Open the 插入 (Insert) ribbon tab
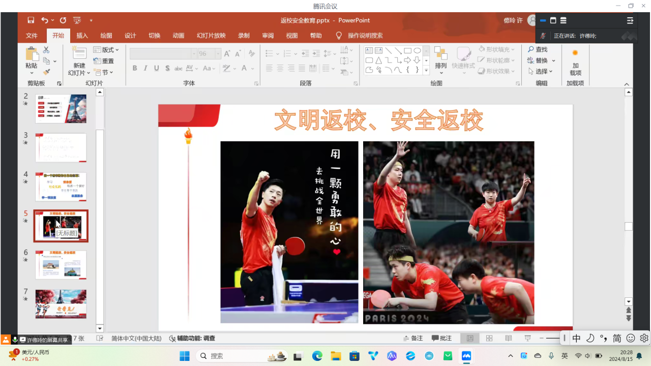Image resolution: width=651 pixels, height=366 pixels. coord(82,36)
